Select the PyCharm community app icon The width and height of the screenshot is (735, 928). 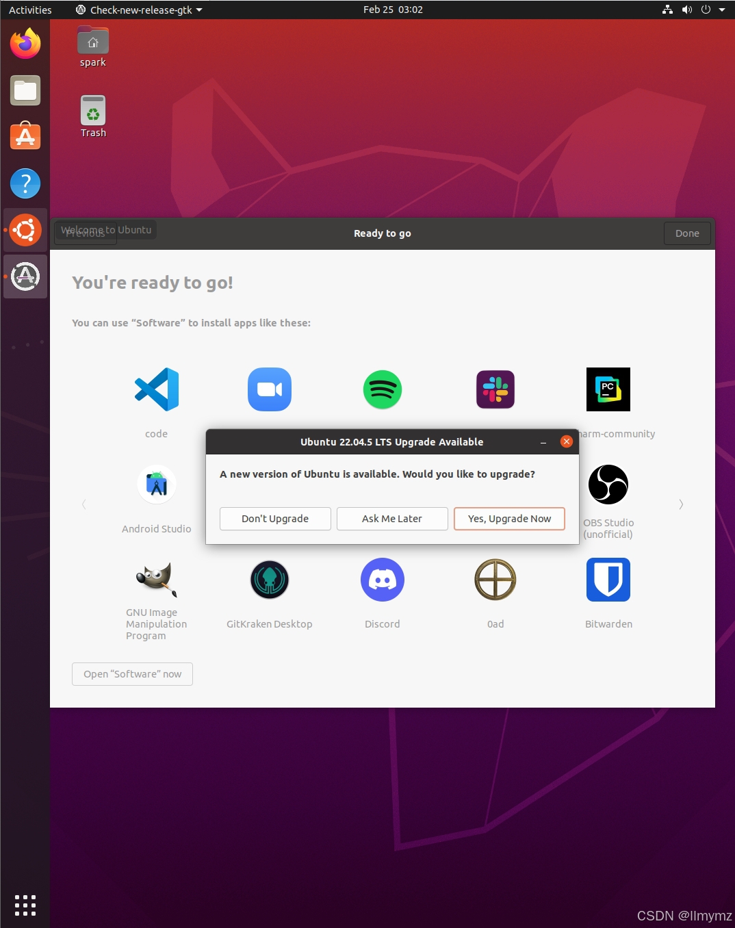coord(608,389)
